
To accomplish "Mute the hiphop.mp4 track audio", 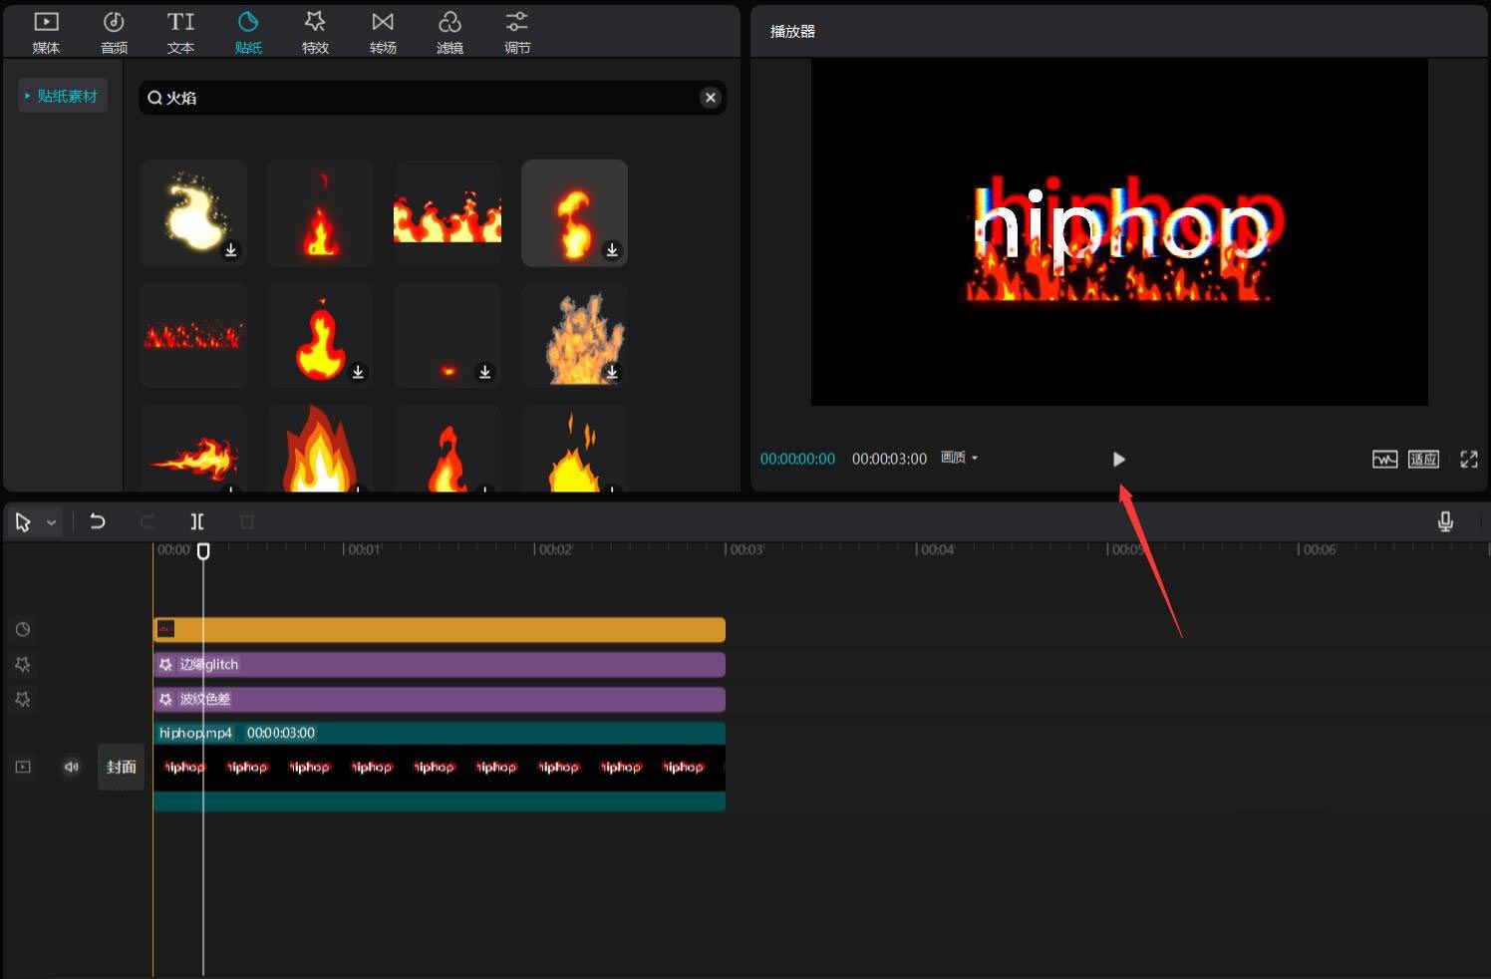I will click(x=70, y=767).
